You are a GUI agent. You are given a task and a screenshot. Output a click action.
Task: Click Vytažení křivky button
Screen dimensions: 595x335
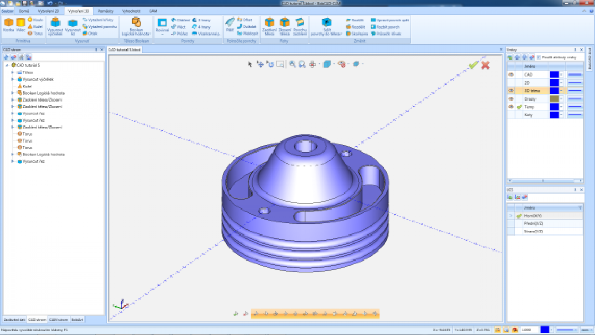[x=98, y=20]
